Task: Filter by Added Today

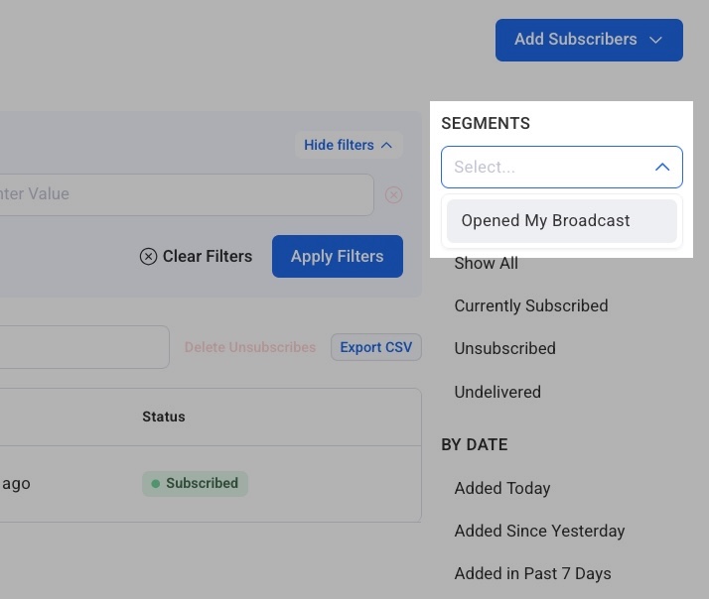Action: click(x=501, y=488)
